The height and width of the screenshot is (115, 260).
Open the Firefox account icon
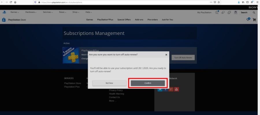tap(252, 2)
